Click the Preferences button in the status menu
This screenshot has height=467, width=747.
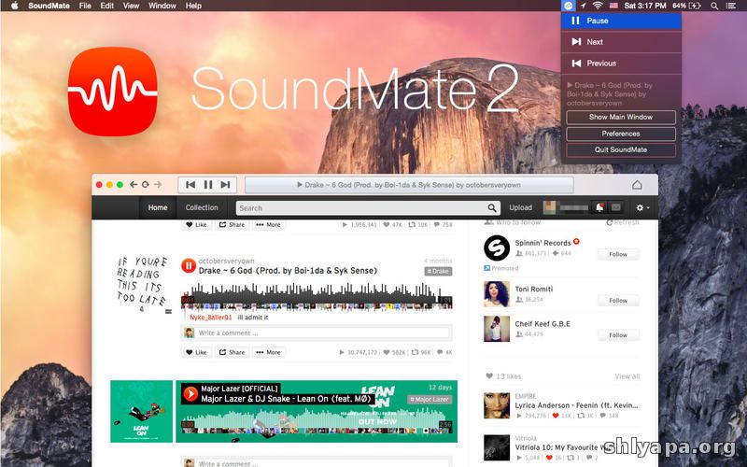coord(621,134)
